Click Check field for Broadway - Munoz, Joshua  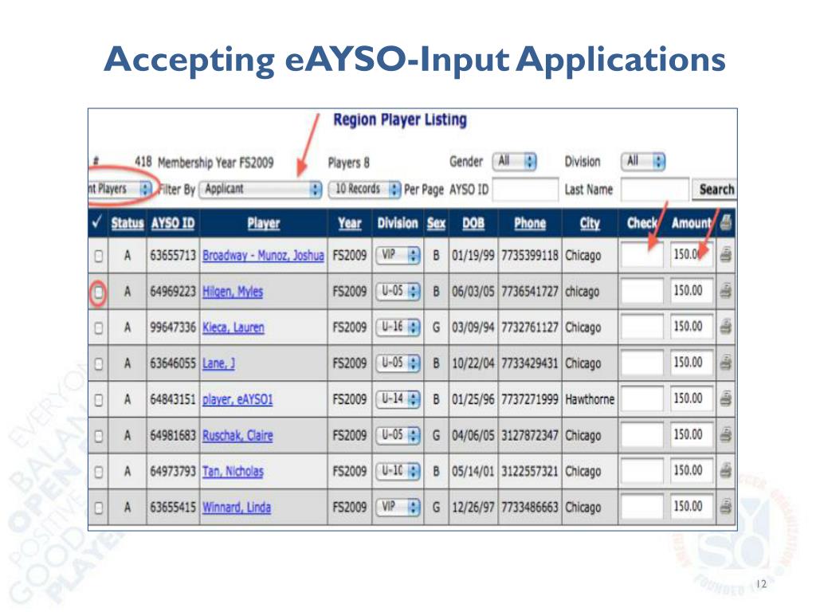pyautogui.click(x=642, y=255)
